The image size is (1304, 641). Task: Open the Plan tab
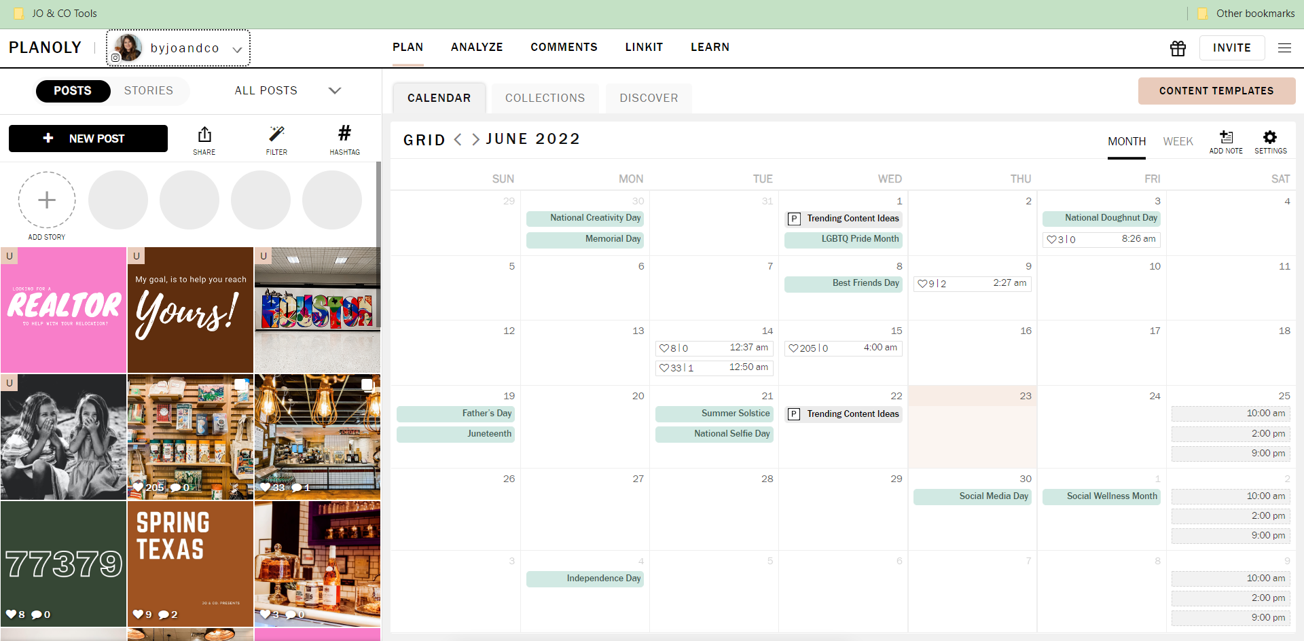coord(407,48)
